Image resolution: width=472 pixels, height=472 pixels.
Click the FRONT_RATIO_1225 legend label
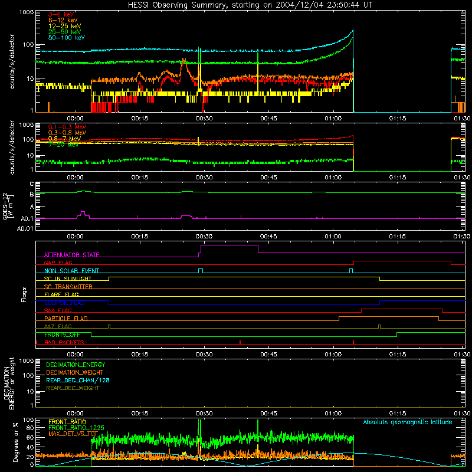click(76, 428)
